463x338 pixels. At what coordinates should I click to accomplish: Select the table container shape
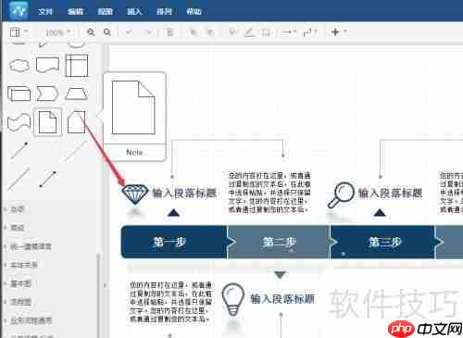[77, 66]
